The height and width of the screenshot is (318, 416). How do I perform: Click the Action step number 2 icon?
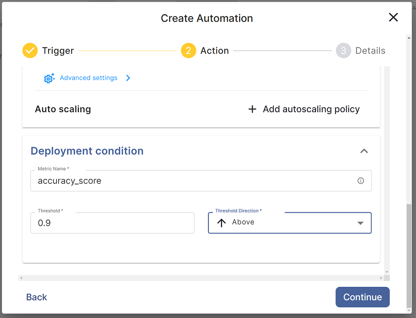click(188, 50)
